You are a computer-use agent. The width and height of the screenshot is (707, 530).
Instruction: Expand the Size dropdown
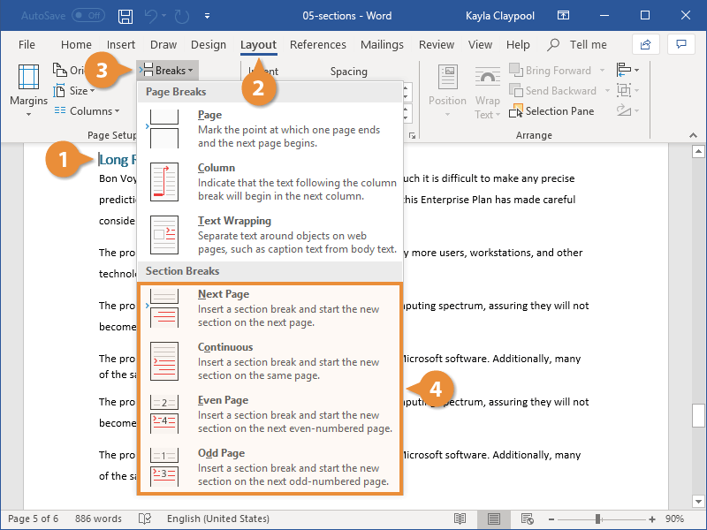(x=80, y=90)
